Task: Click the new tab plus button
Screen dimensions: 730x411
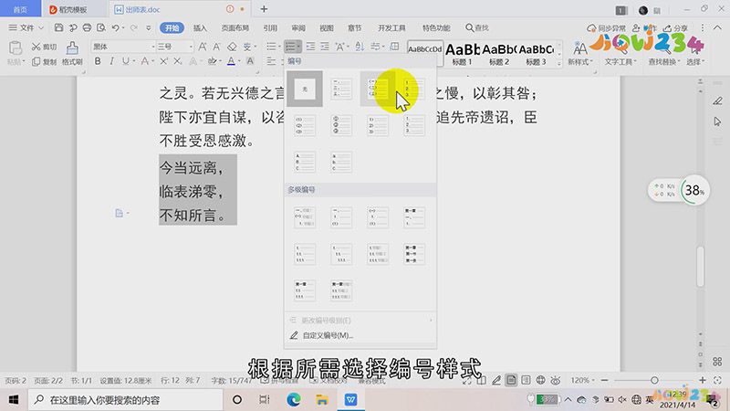Action: tap(264, 9)
